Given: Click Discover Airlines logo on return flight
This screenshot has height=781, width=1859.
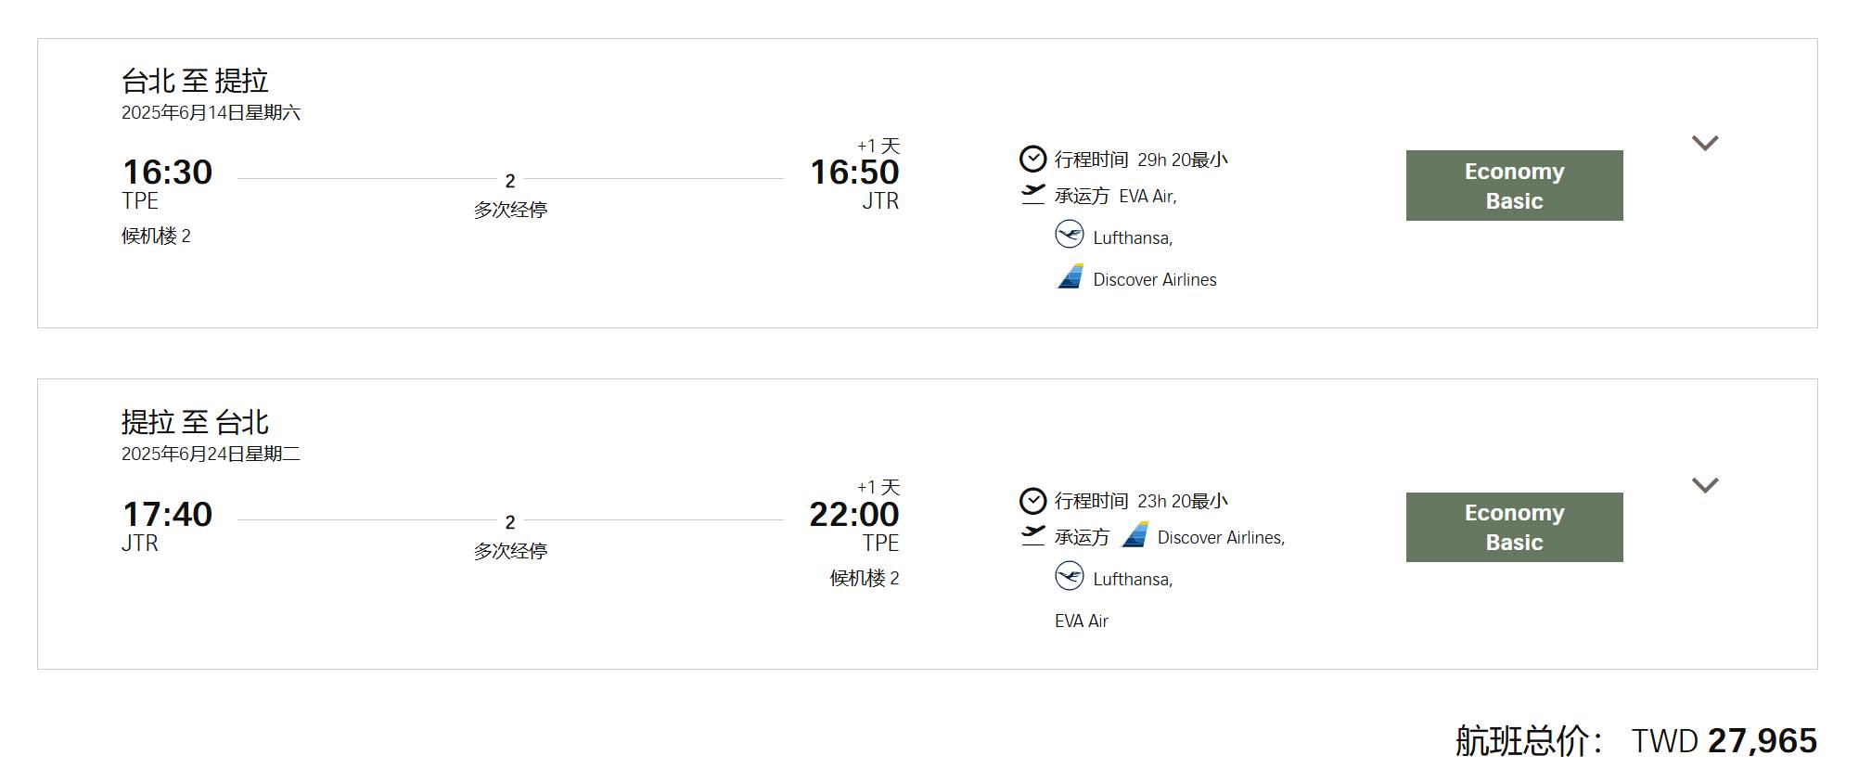Looking at the screenshot, I should (1135, 535).
